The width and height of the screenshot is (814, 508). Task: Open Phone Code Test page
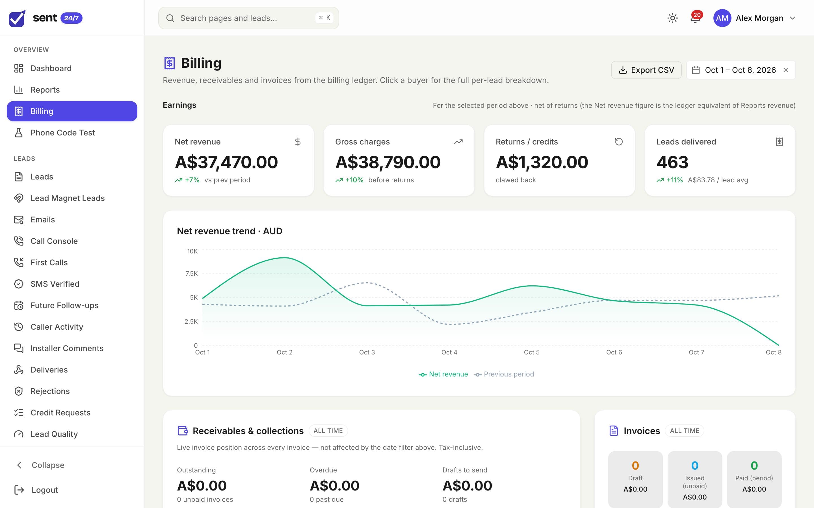click(x=72, y=133)
